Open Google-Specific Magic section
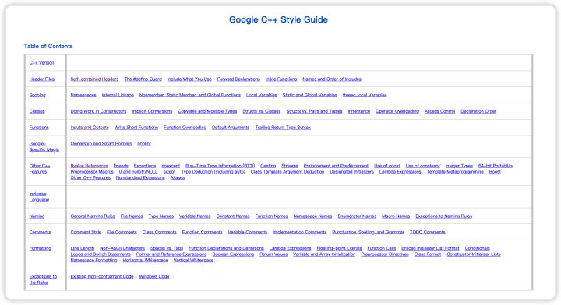Viewport: 561px width, 305px height. pos(44,146)
